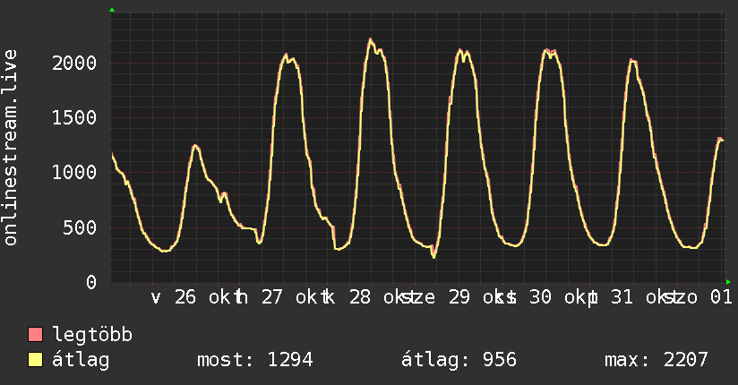Click the 'k 28 okt' date label
The width and height of the screenshot is (738, 385).
pyautogui.click(x=367, y=297)
